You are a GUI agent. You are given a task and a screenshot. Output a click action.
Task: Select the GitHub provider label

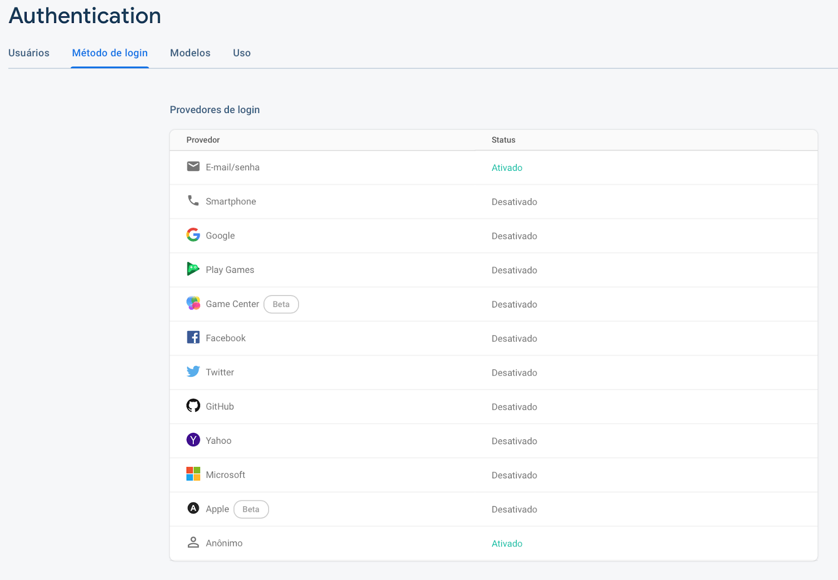tap(220, 407)
